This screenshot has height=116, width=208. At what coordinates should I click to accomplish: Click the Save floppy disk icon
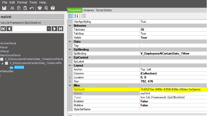(4, 8)
